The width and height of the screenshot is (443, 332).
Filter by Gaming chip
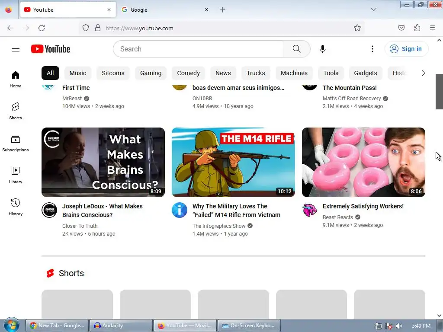click(x=151, y=73)
